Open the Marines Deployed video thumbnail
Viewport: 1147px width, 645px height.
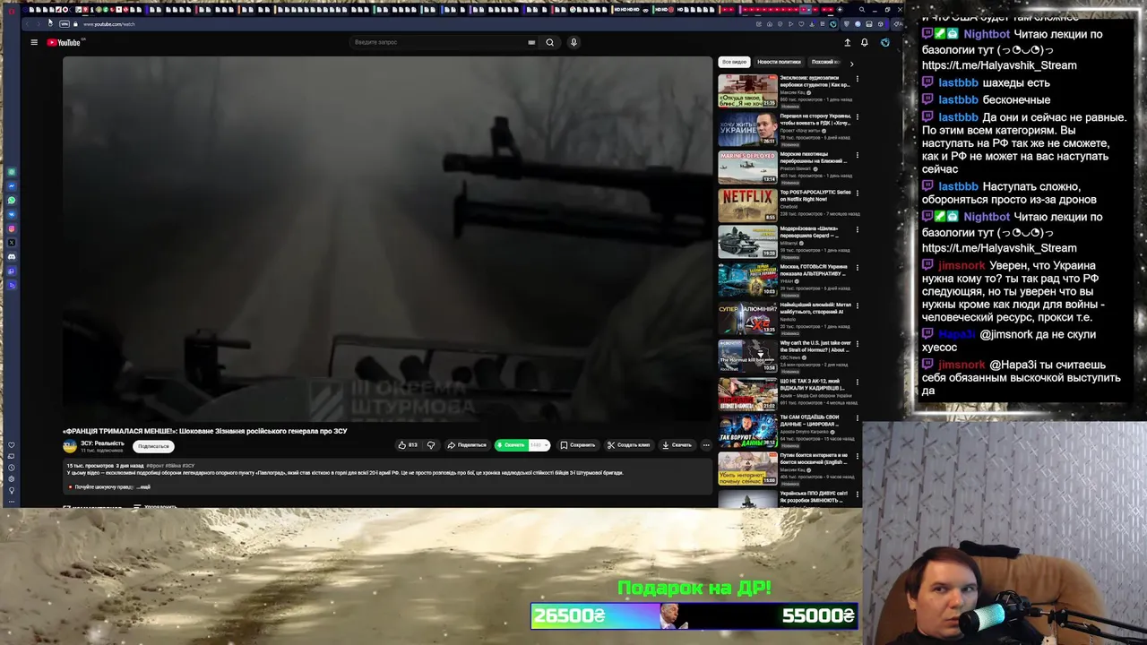(x=747, y=167)
